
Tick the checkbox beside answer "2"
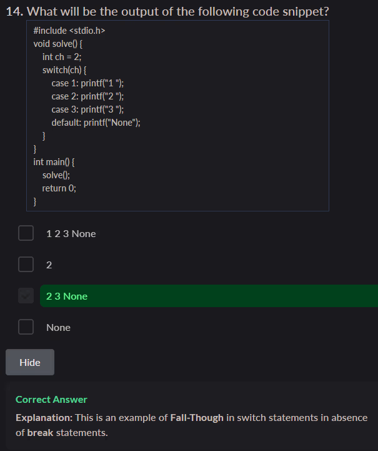tap(26, 265)
